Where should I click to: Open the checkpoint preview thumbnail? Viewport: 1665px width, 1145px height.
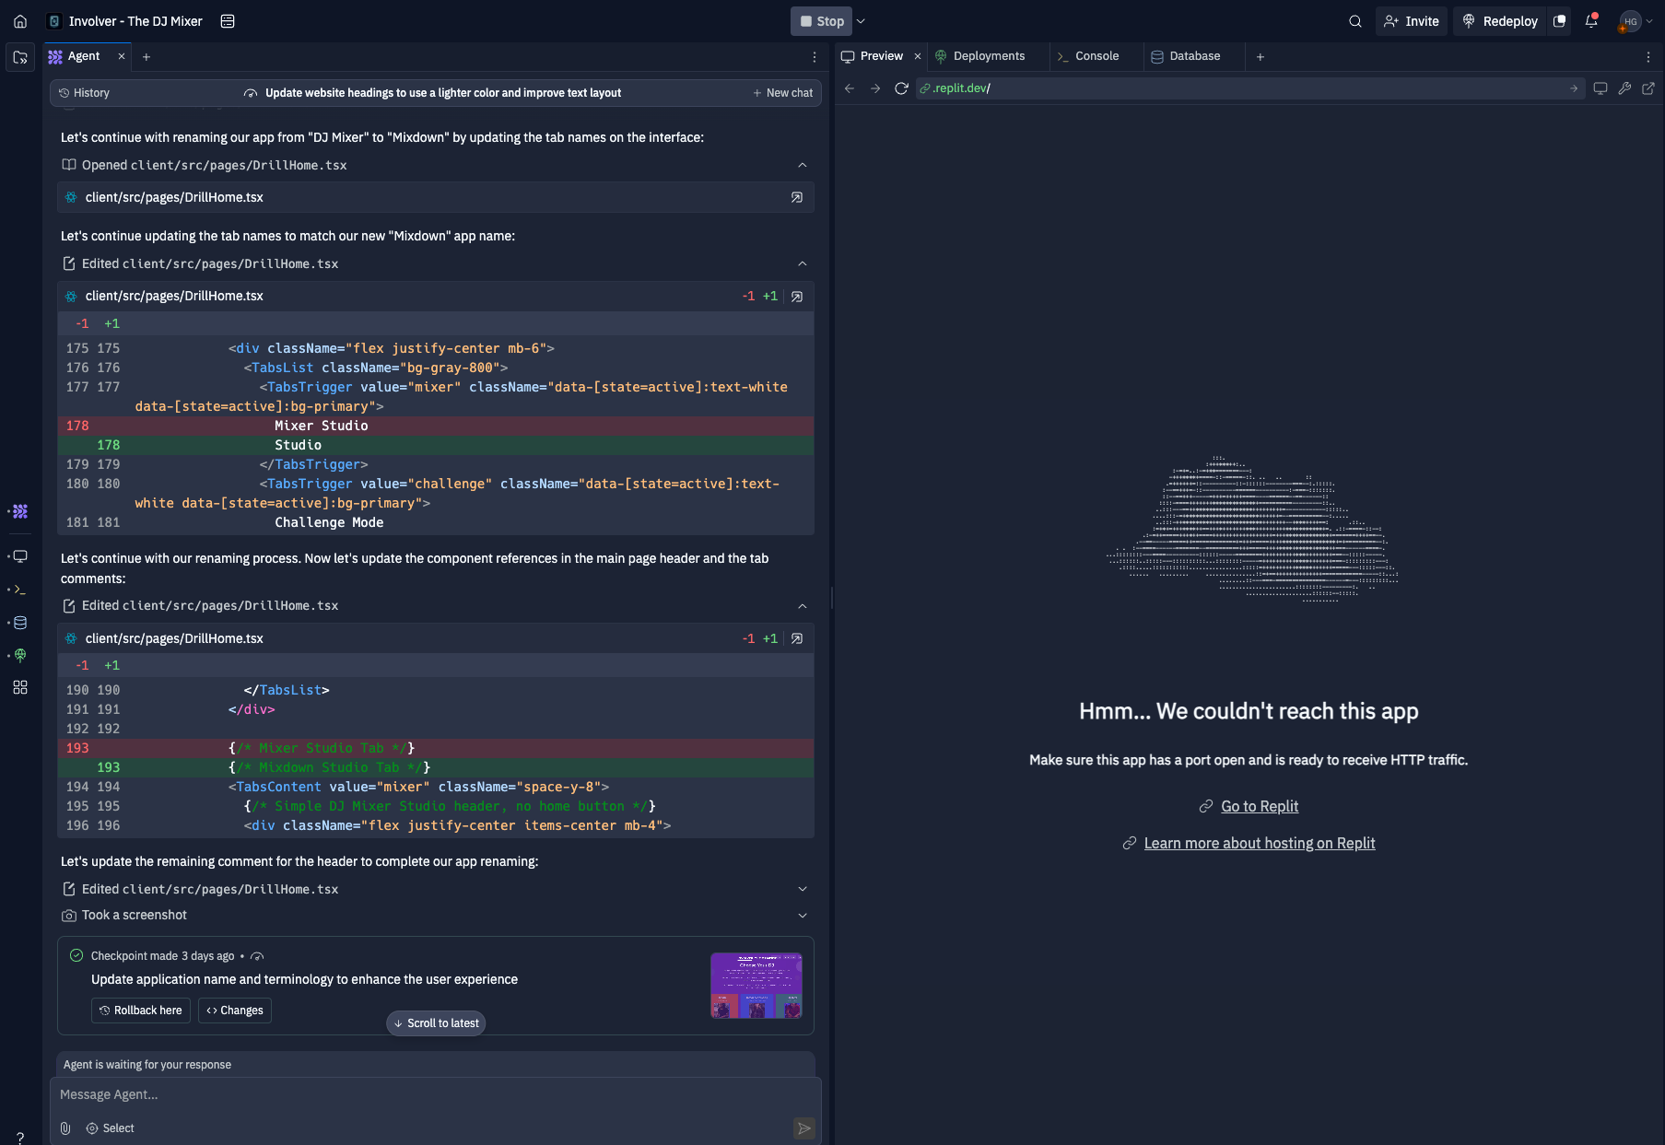tap(756, 986)
